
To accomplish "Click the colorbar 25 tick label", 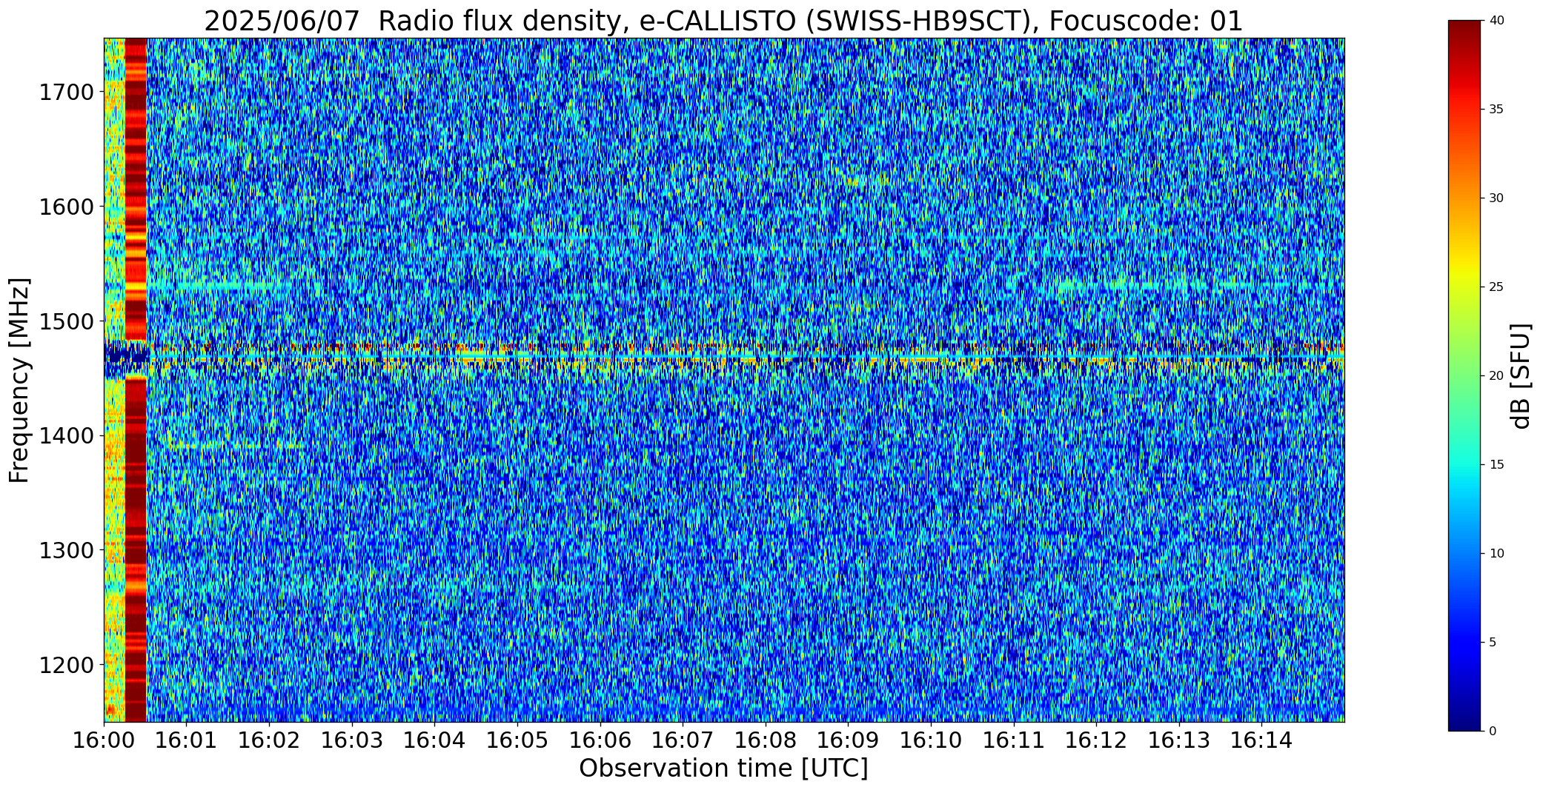I will tap(1496, 287).
